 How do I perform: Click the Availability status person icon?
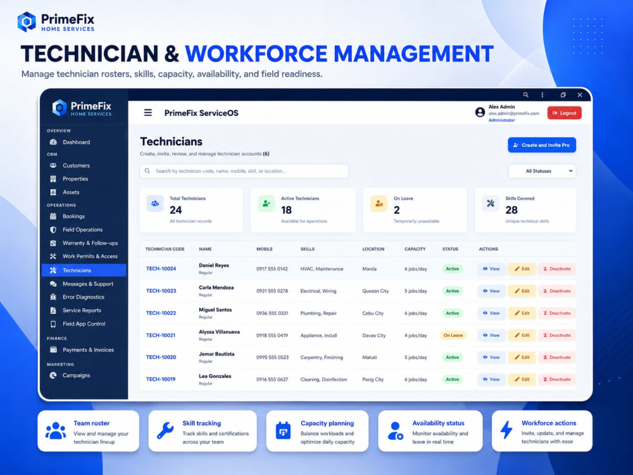point(395,431)
